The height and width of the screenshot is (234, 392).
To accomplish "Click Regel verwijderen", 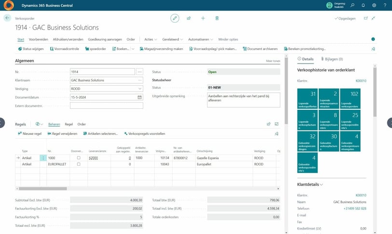I will (62, 134).
